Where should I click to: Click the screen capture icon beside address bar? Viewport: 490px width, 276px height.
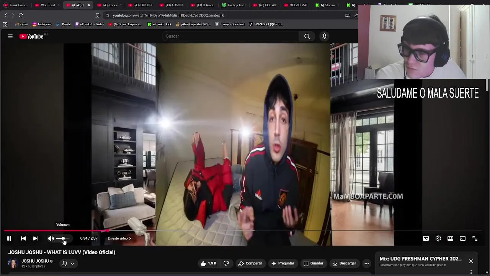click(x=347, y=15)
